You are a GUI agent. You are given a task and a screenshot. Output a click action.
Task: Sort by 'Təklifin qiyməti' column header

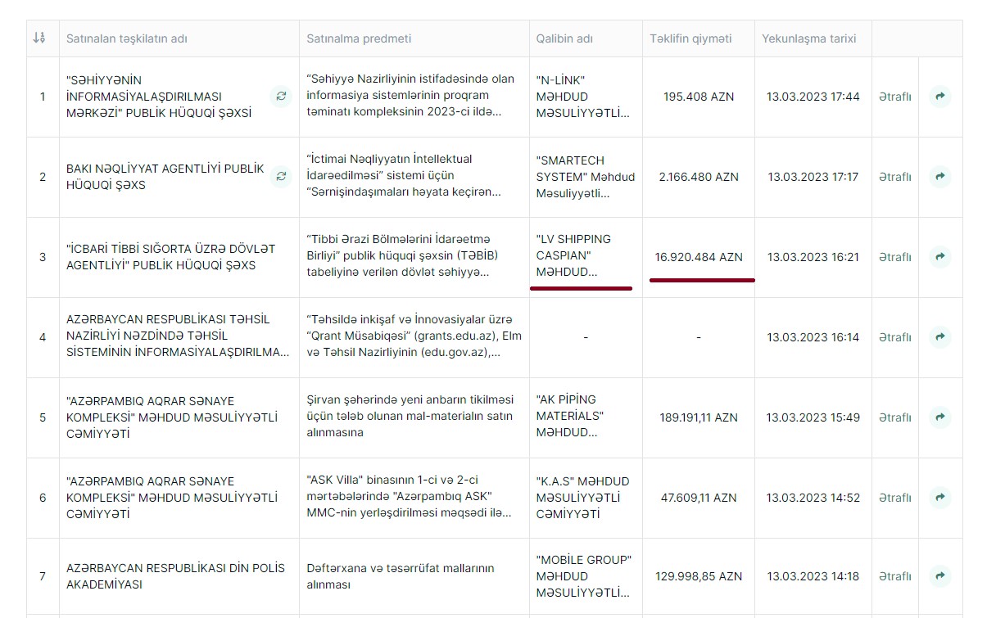click(690, 38)
